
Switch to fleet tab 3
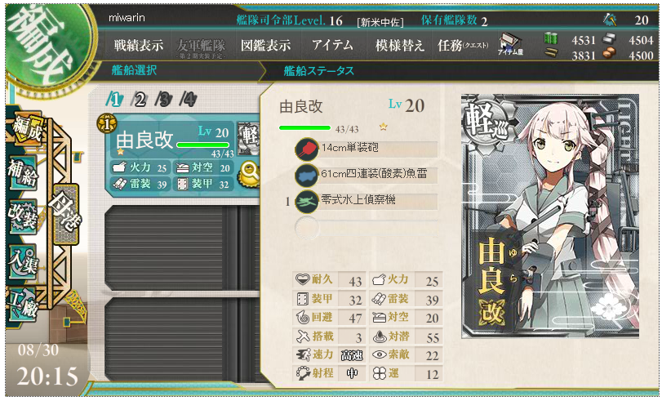(163, 100)
